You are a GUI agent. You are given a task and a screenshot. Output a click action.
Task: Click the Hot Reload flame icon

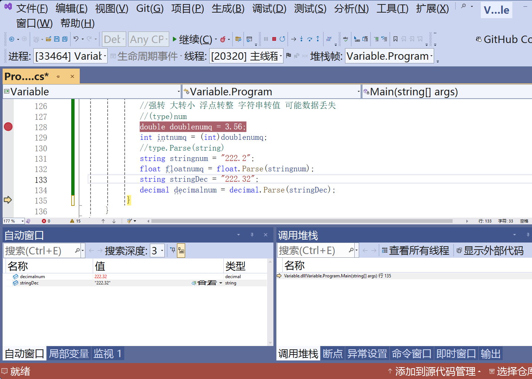223,39
